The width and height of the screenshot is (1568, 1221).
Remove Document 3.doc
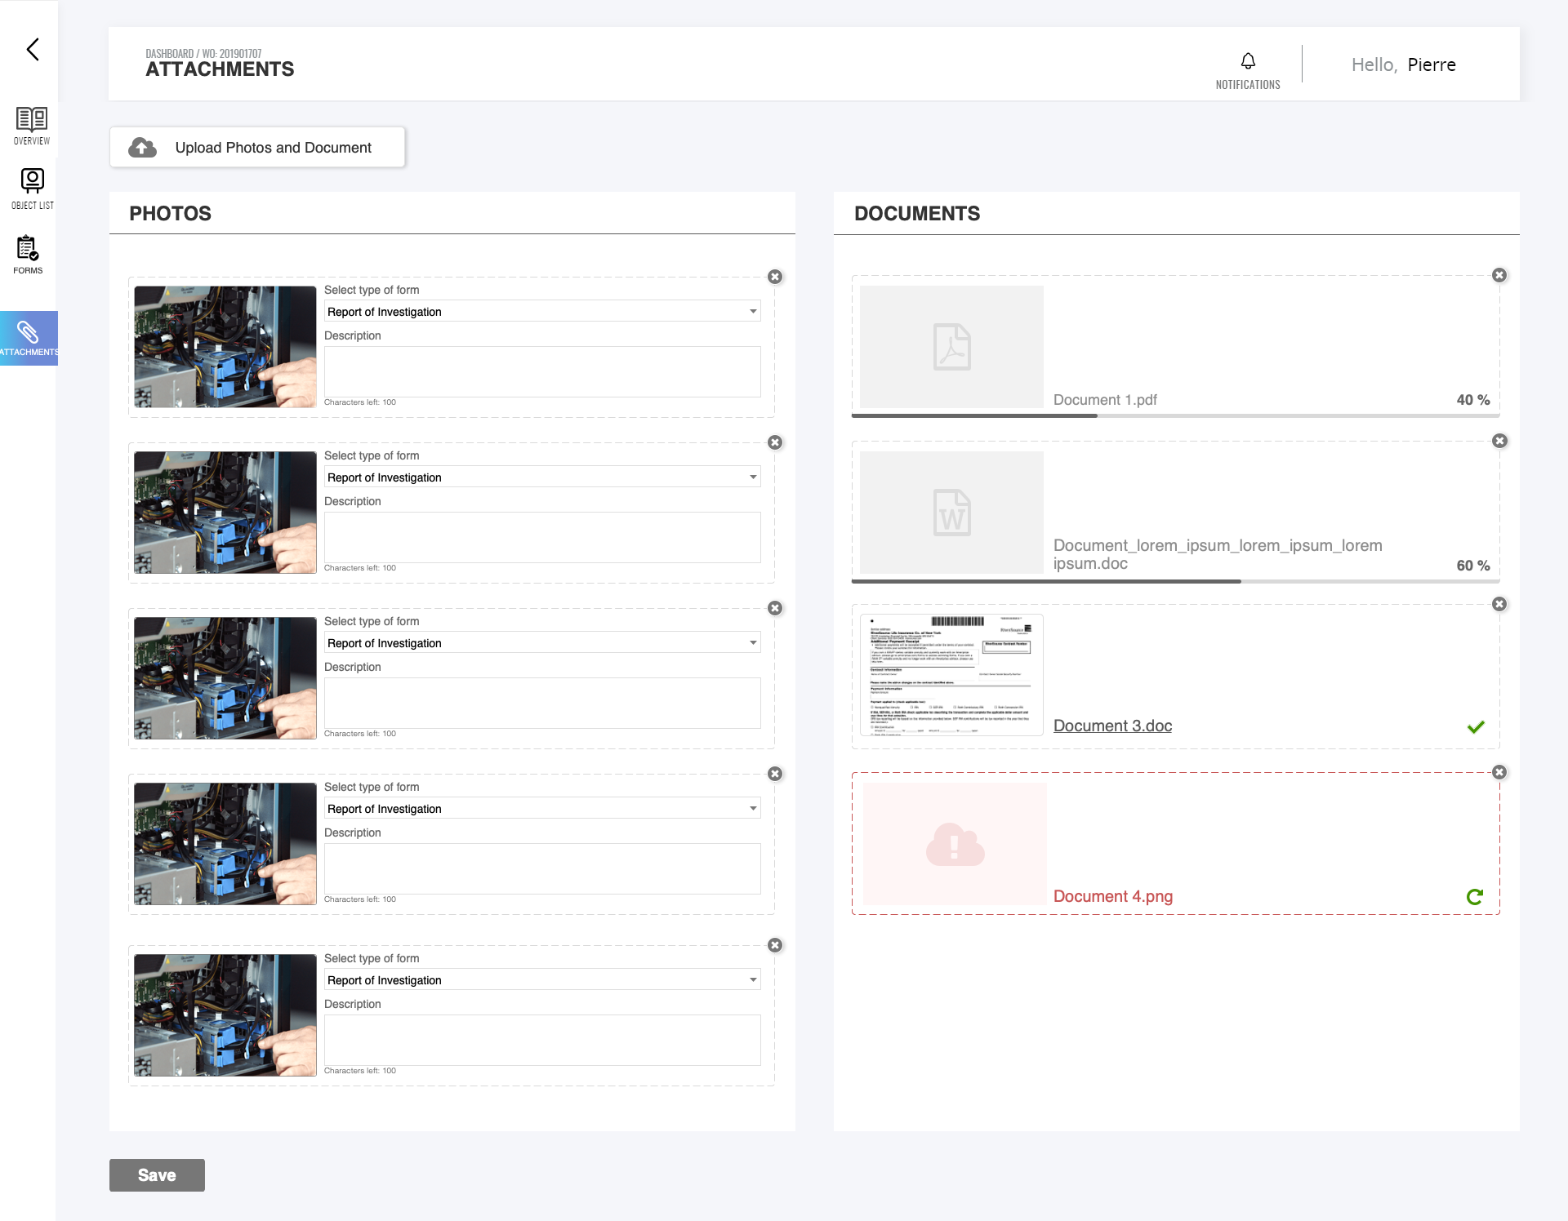[x=1499, y=604]
